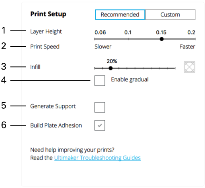Image resolution: width=205 pixels, height=188 pixels.
Task: Click the Print Setup heading
Action: 48,14
